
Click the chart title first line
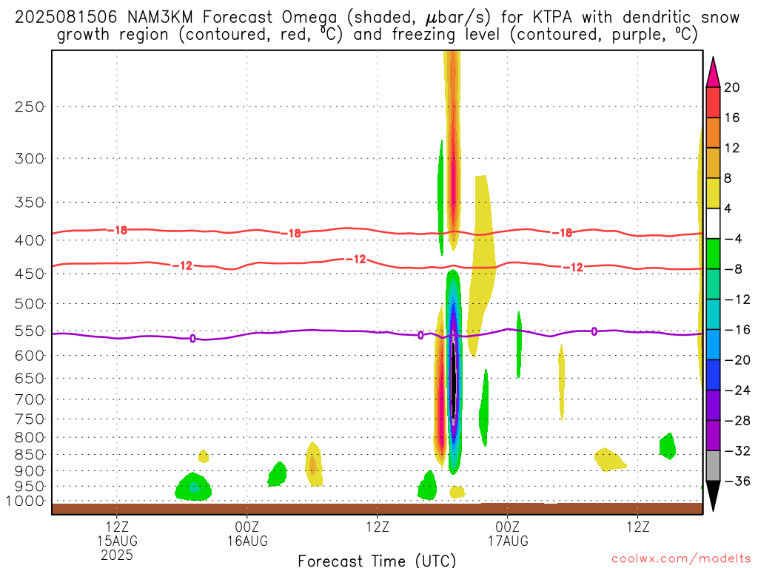pos(377,18)
